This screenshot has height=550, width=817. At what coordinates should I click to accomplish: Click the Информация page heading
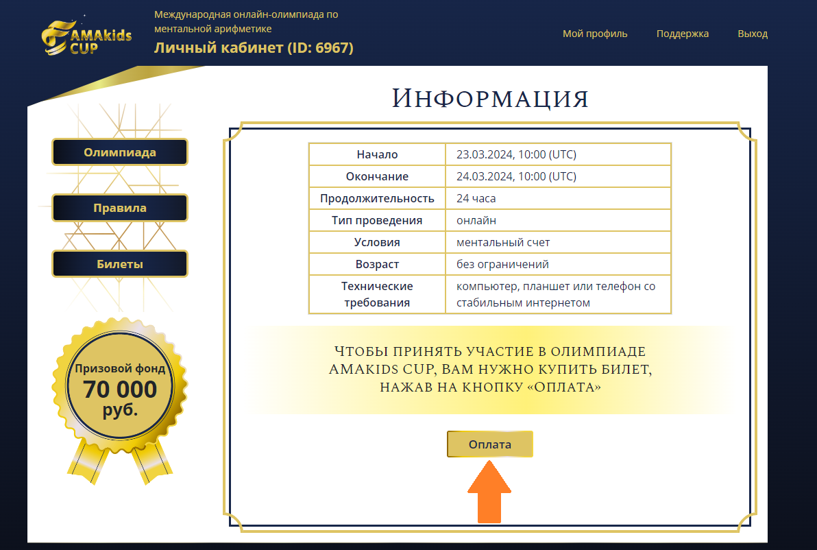(x=490, y=98)
